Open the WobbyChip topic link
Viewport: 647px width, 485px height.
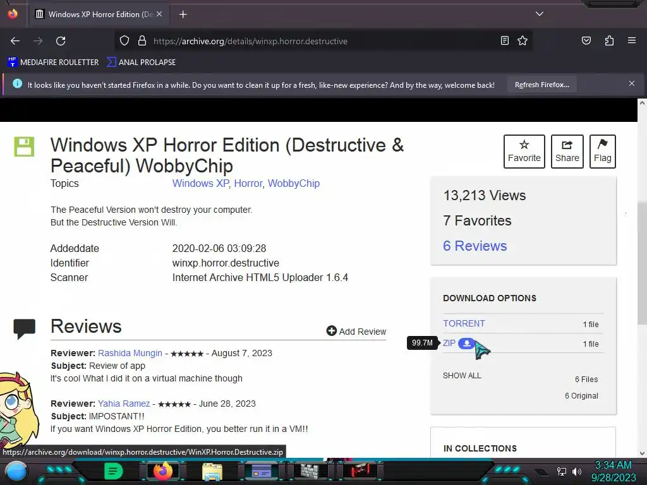[294, 184]
